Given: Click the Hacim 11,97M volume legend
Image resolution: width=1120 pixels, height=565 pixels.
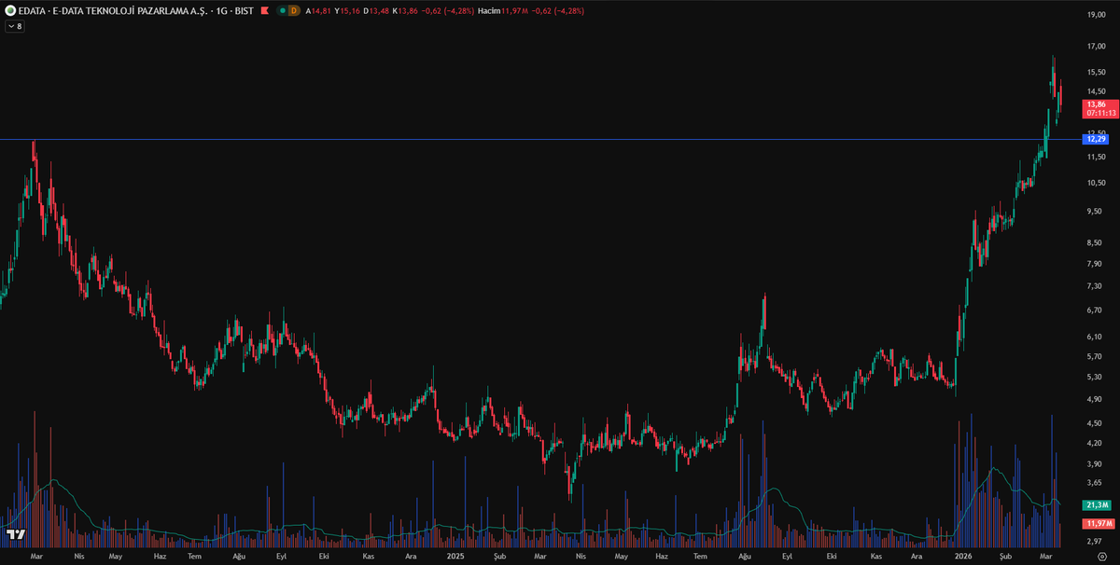Looking at the screenshot, I should [503, 10].
